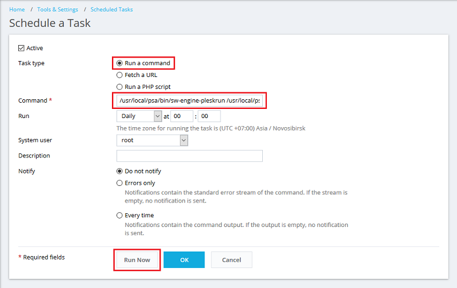Screen dimensions: 457x288
Task: Expand the System user root dropdown
Action: click(x=152, y=140)
